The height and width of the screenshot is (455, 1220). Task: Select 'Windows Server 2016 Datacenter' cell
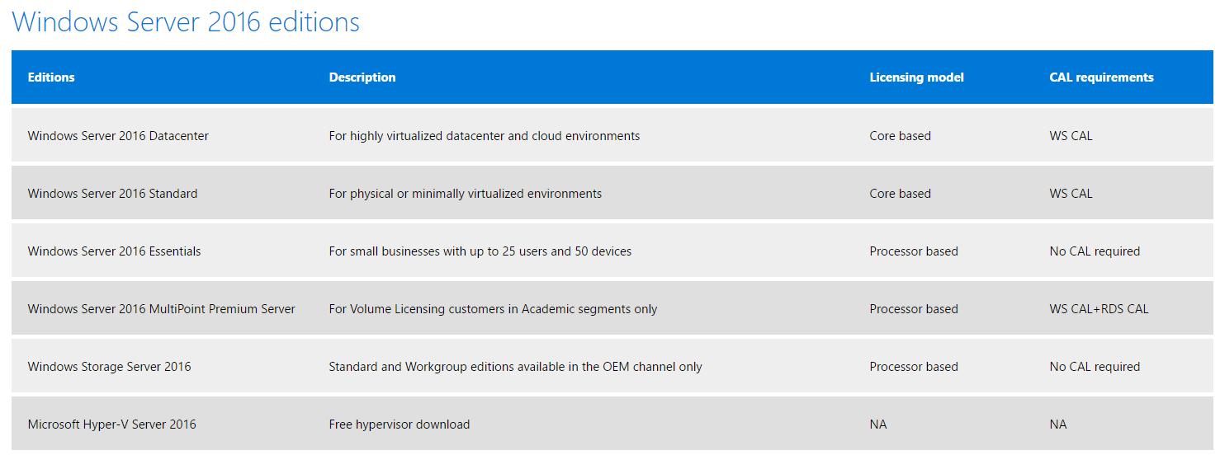(x=118, y=136)
